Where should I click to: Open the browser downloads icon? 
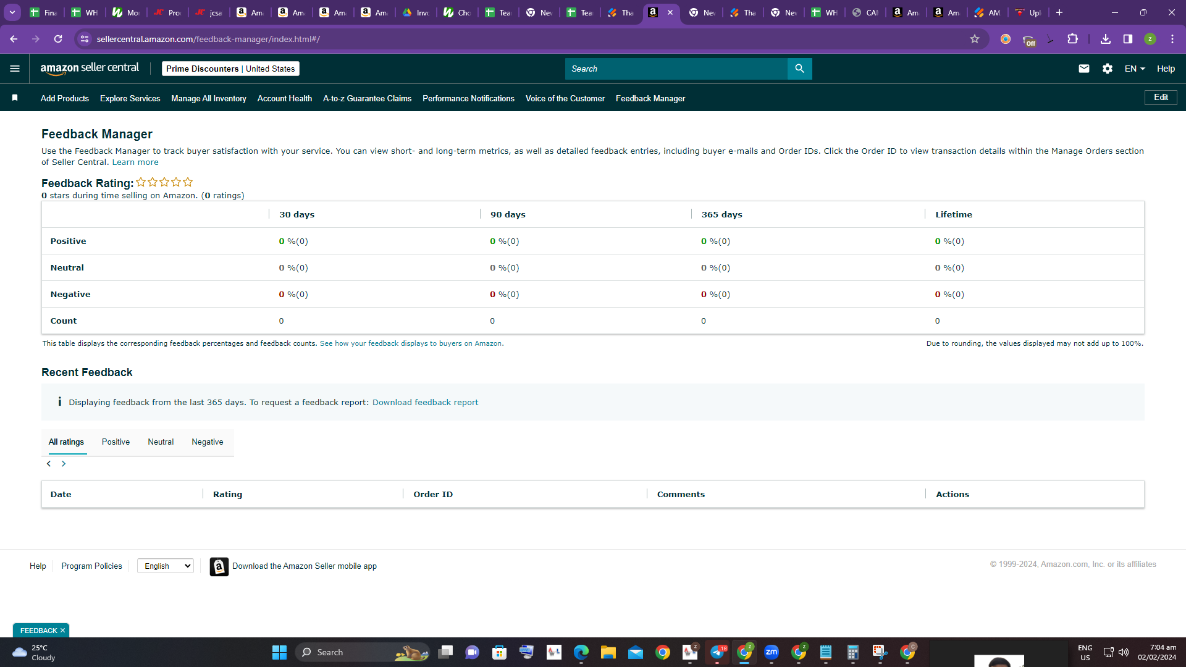[1106, 39]
